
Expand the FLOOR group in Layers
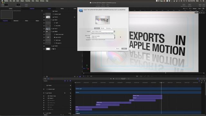[x=52, y=46]
